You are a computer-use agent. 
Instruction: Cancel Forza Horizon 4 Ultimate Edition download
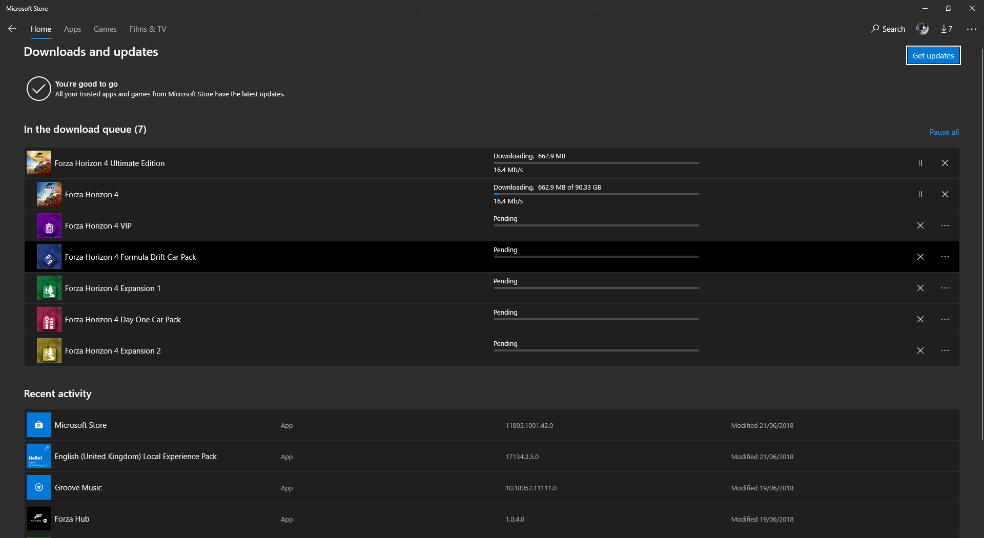(x=945, y=163)
